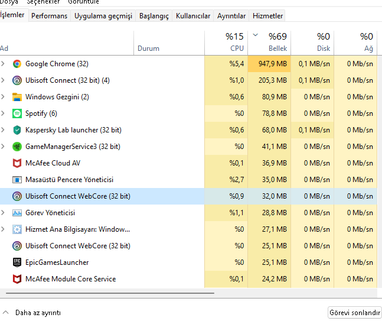Select the Spotify (6) process name
382x321 pixels.
(x=41, y=114)
